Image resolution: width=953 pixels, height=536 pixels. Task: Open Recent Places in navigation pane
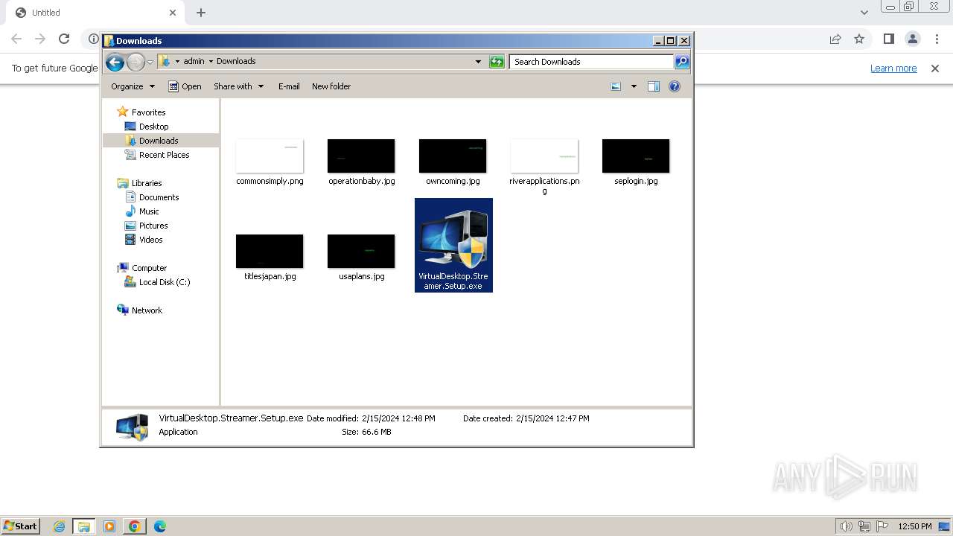164,155
